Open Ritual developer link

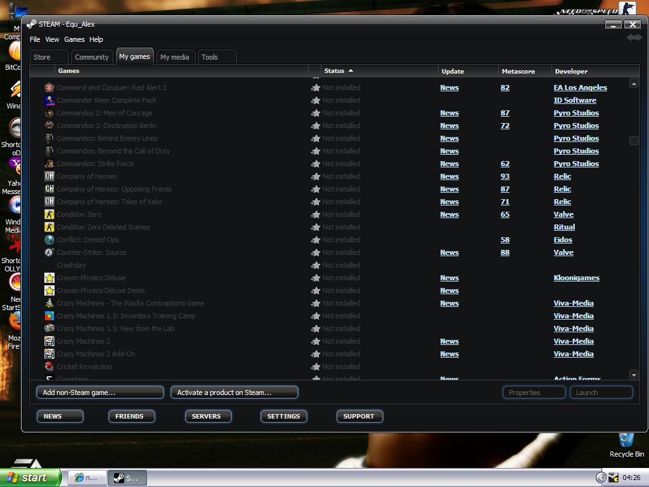click(x=564, y=227)
